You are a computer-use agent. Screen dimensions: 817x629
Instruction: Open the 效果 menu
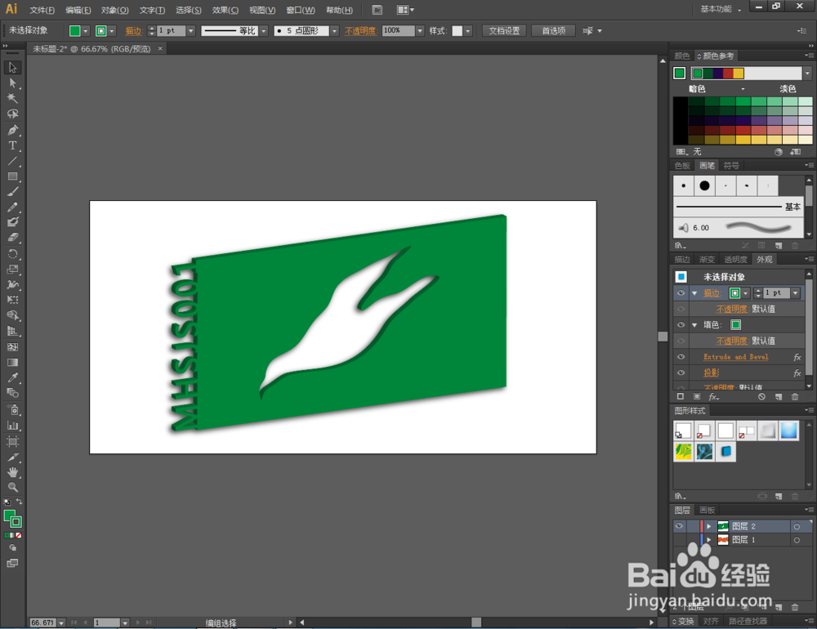225,11
